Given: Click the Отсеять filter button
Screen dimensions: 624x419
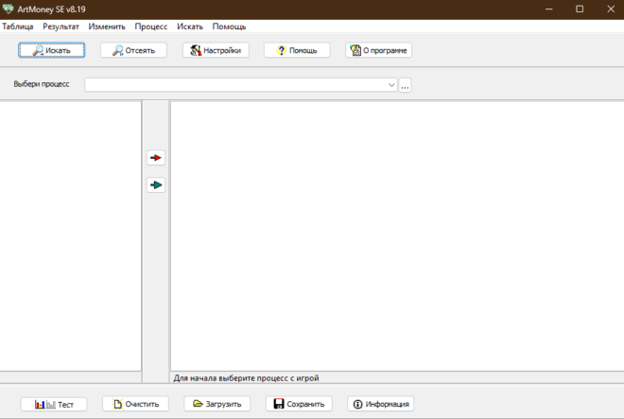Looking at the screenshot, I should coord(133,50).
